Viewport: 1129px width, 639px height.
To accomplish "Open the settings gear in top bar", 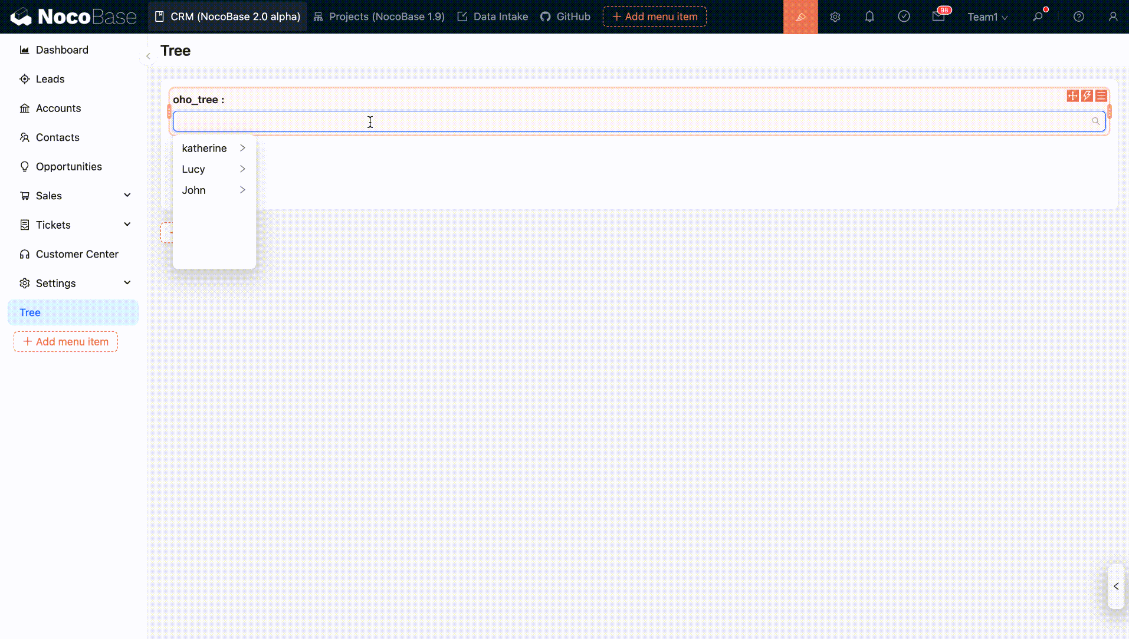I will [835, 17].
